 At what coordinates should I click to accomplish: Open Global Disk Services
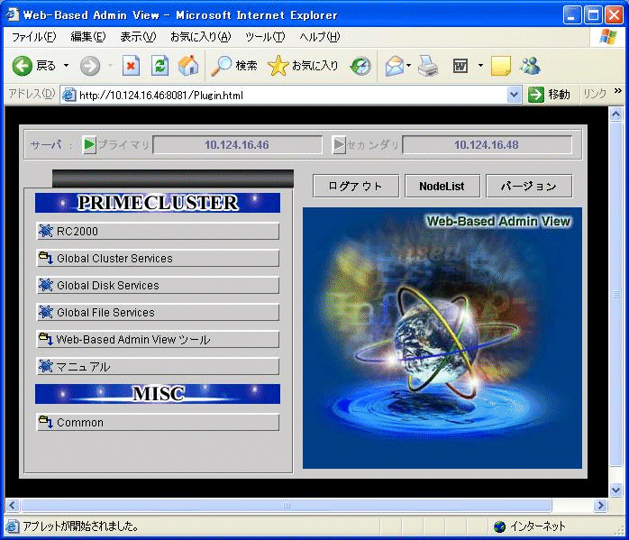point(158,285)
